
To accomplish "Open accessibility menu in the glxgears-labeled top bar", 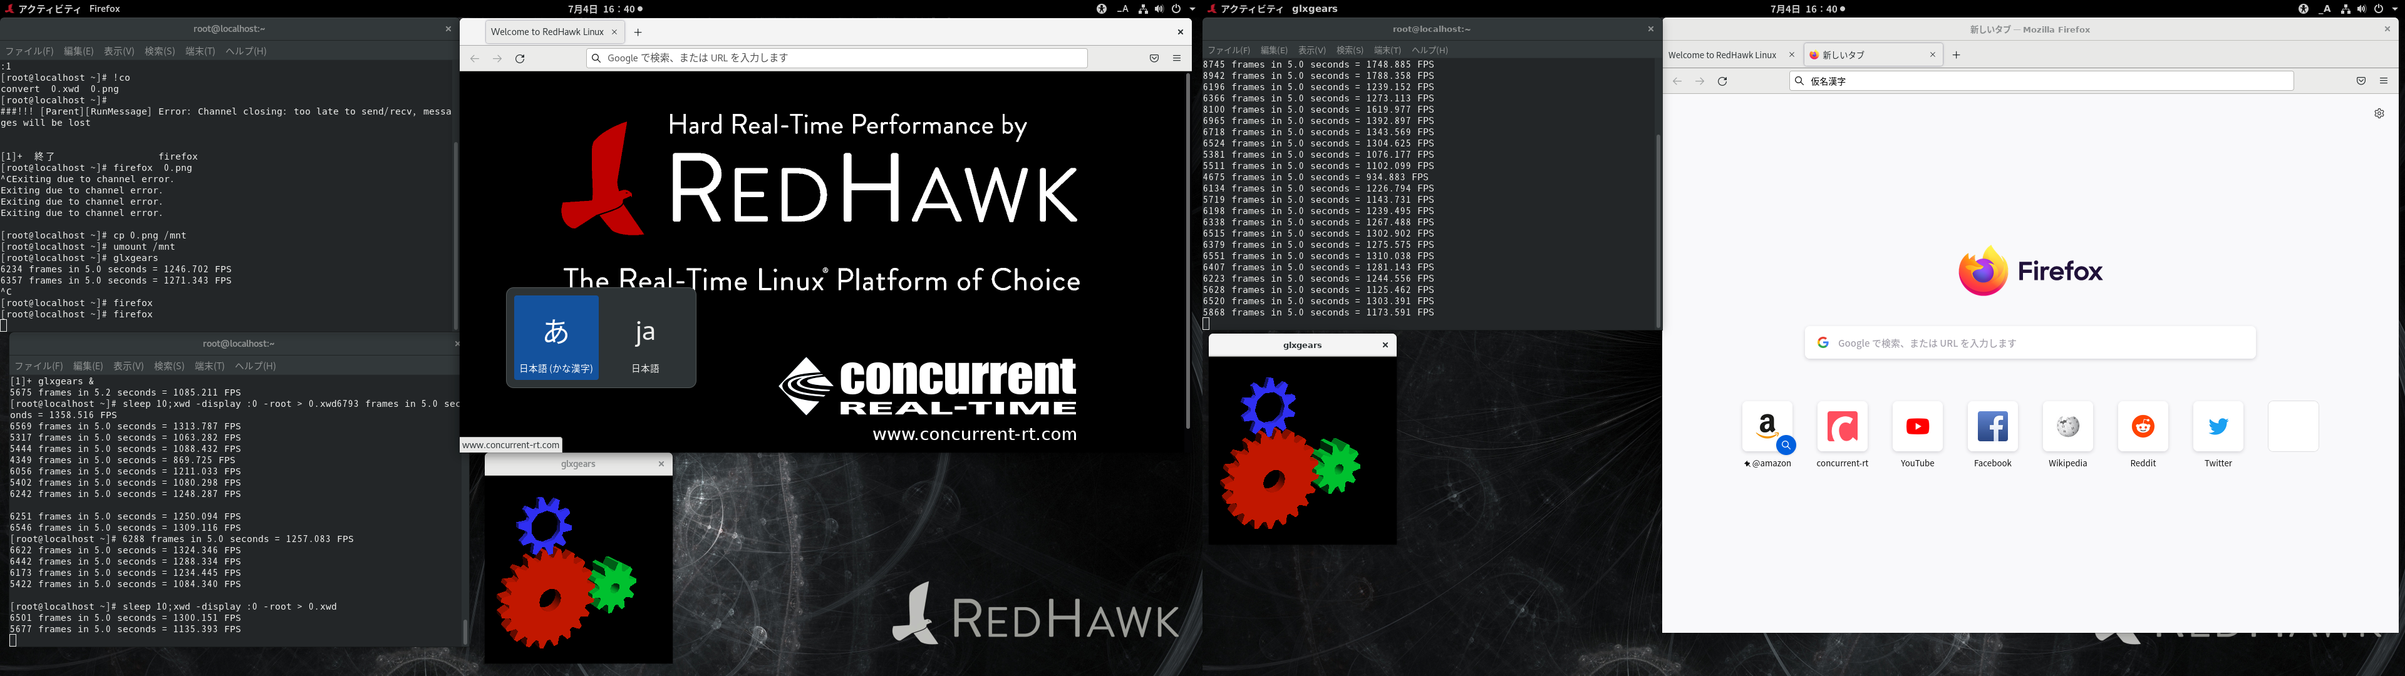I will coord(2304,8).
